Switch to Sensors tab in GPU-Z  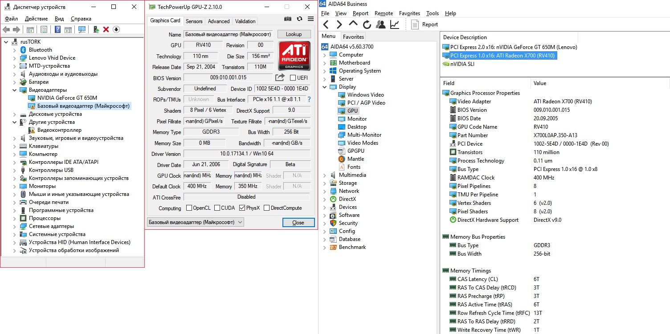(194, 21)
